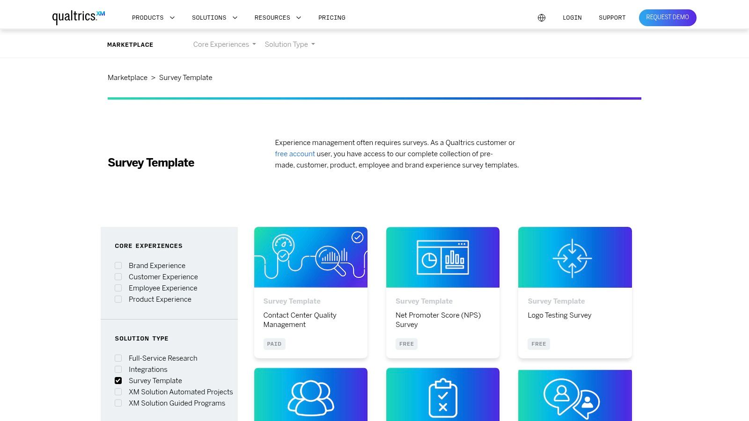Click the Integrations filter label
The height and width of the screenshot is (421, 749).
[148, 370]
